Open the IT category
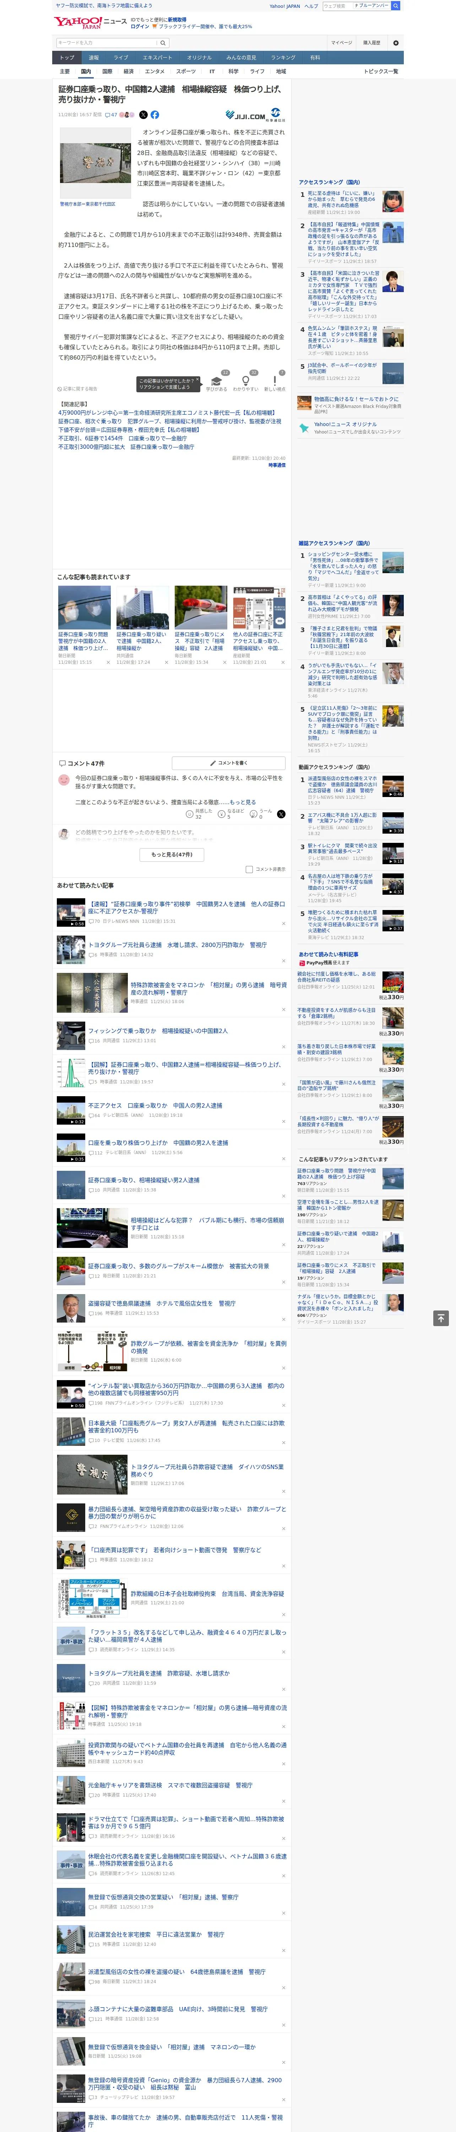The image size is (456, 2132). (212, 71)
